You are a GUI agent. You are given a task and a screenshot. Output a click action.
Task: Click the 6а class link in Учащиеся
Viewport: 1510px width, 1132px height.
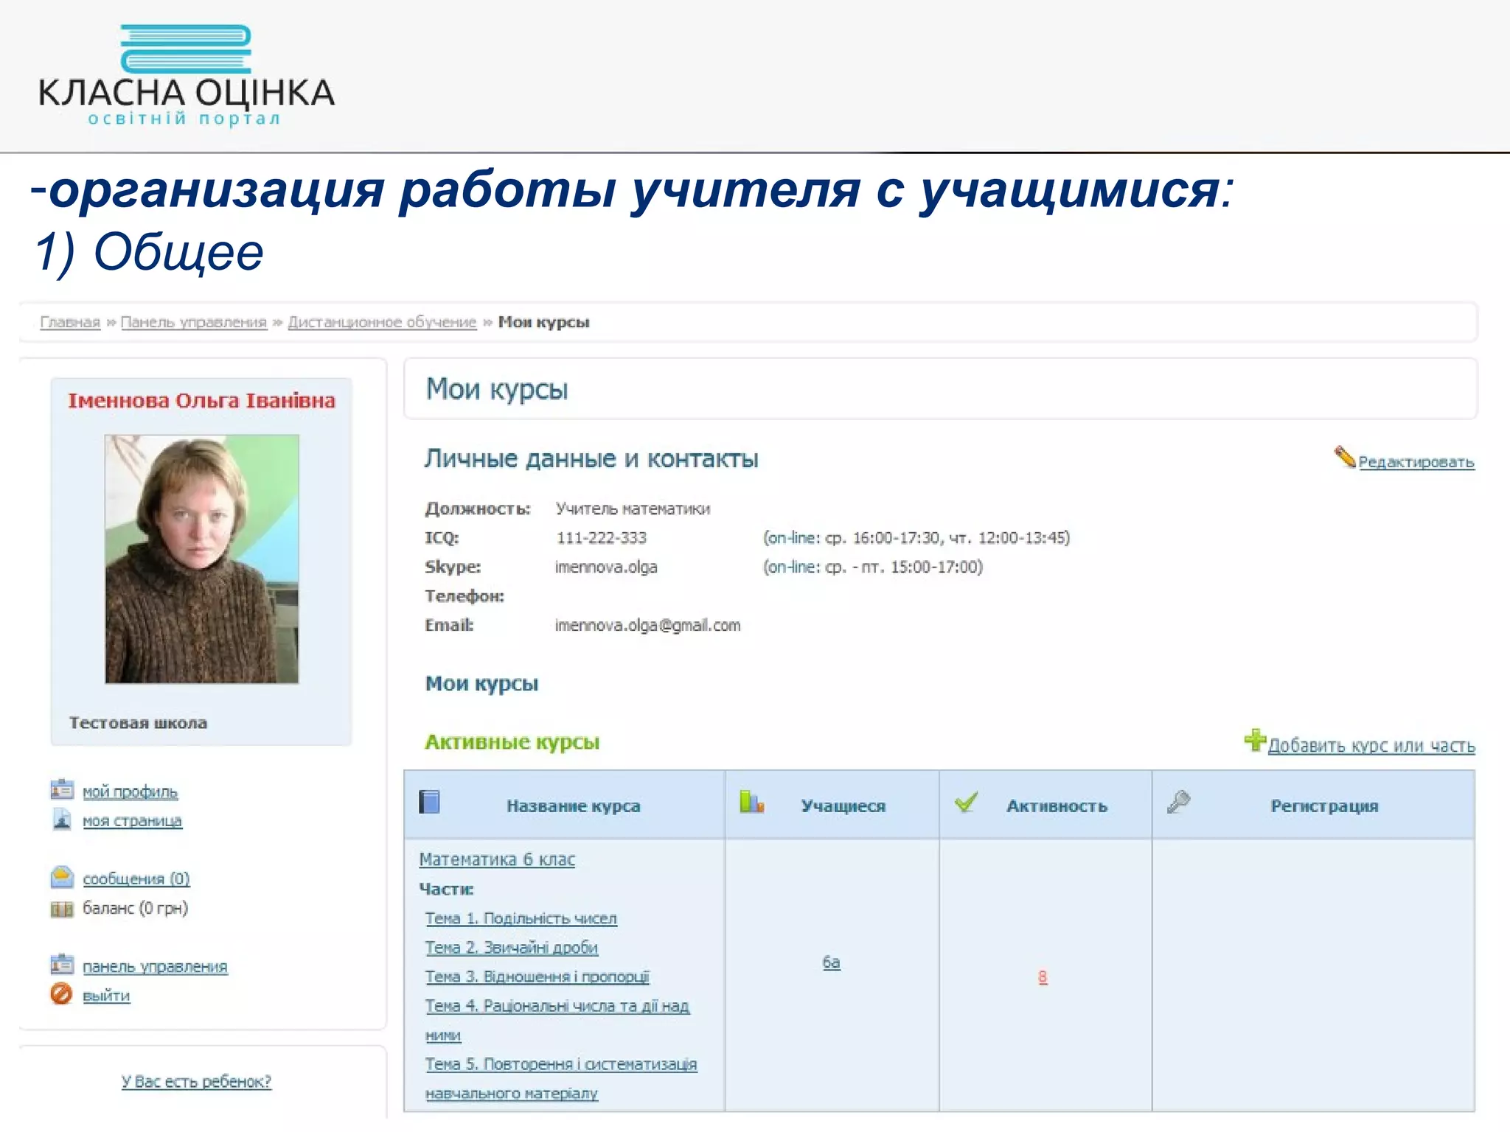coord(831,962)
